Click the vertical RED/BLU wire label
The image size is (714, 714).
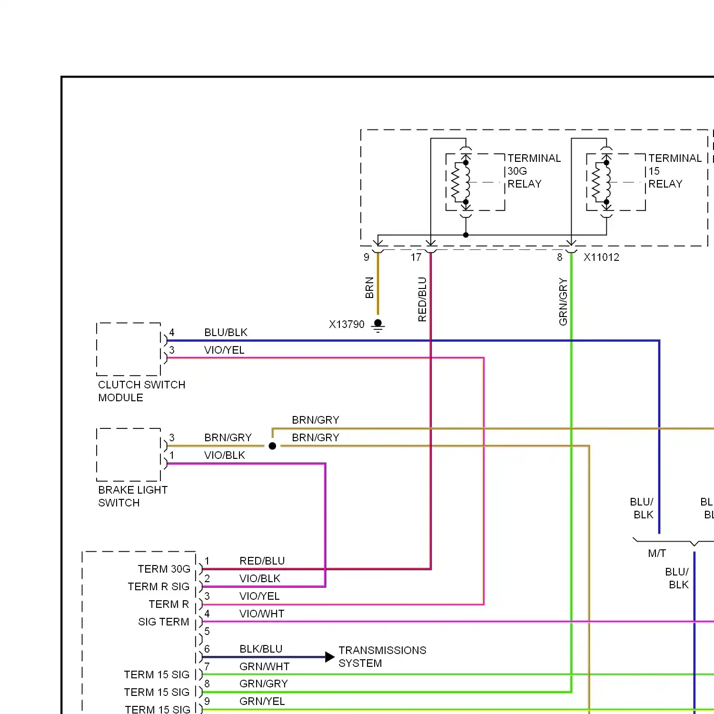(422, 299)
